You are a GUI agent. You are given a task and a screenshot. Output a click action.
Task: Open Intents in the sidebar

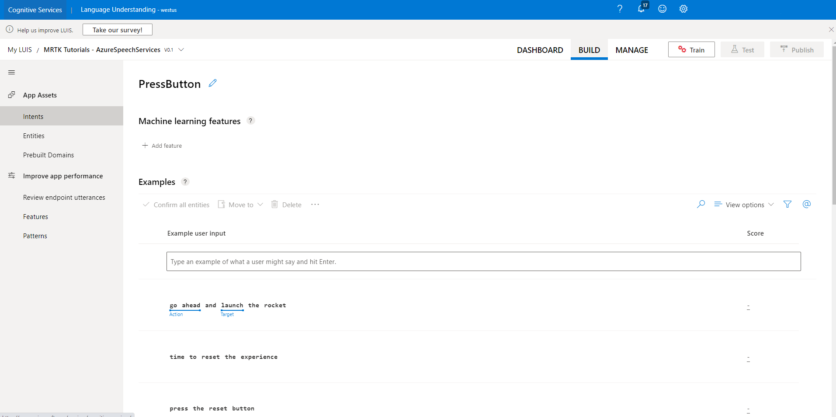coord(62,116)
